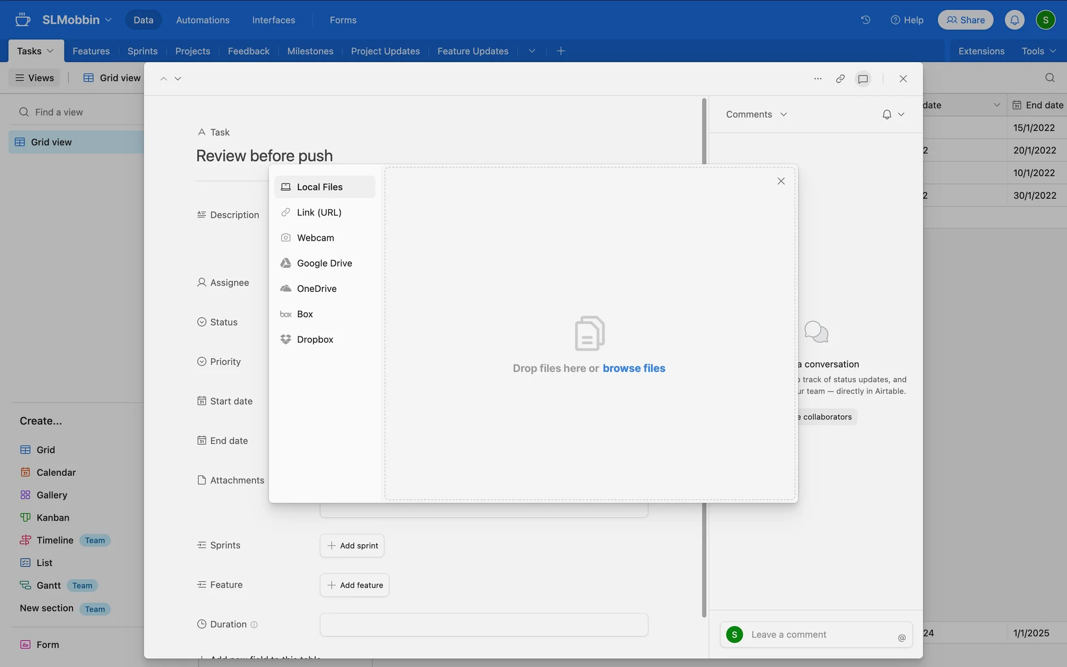The width and height of the screenshot is (1067, 667).
Task: Choose Dropbox as file source
Action: pyautogui.click(x=315, y=339)
